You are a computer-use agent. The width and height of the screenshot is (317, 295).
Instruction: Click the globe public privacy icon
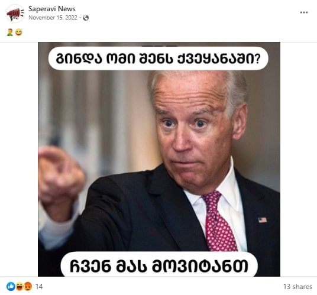86,18
